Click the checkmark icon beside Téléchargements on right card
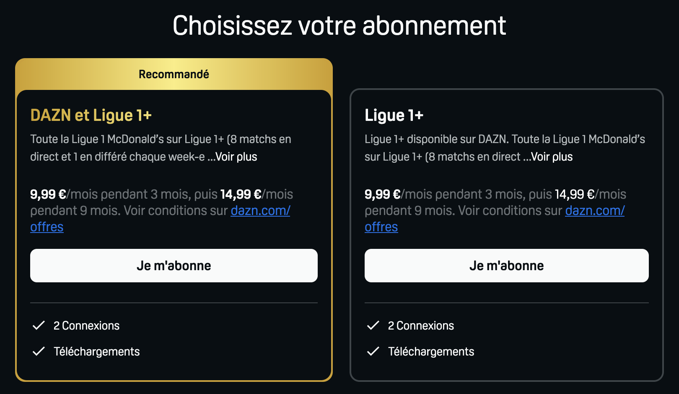Viewport: 679px width, 394px height. click(x=374, y=352)
